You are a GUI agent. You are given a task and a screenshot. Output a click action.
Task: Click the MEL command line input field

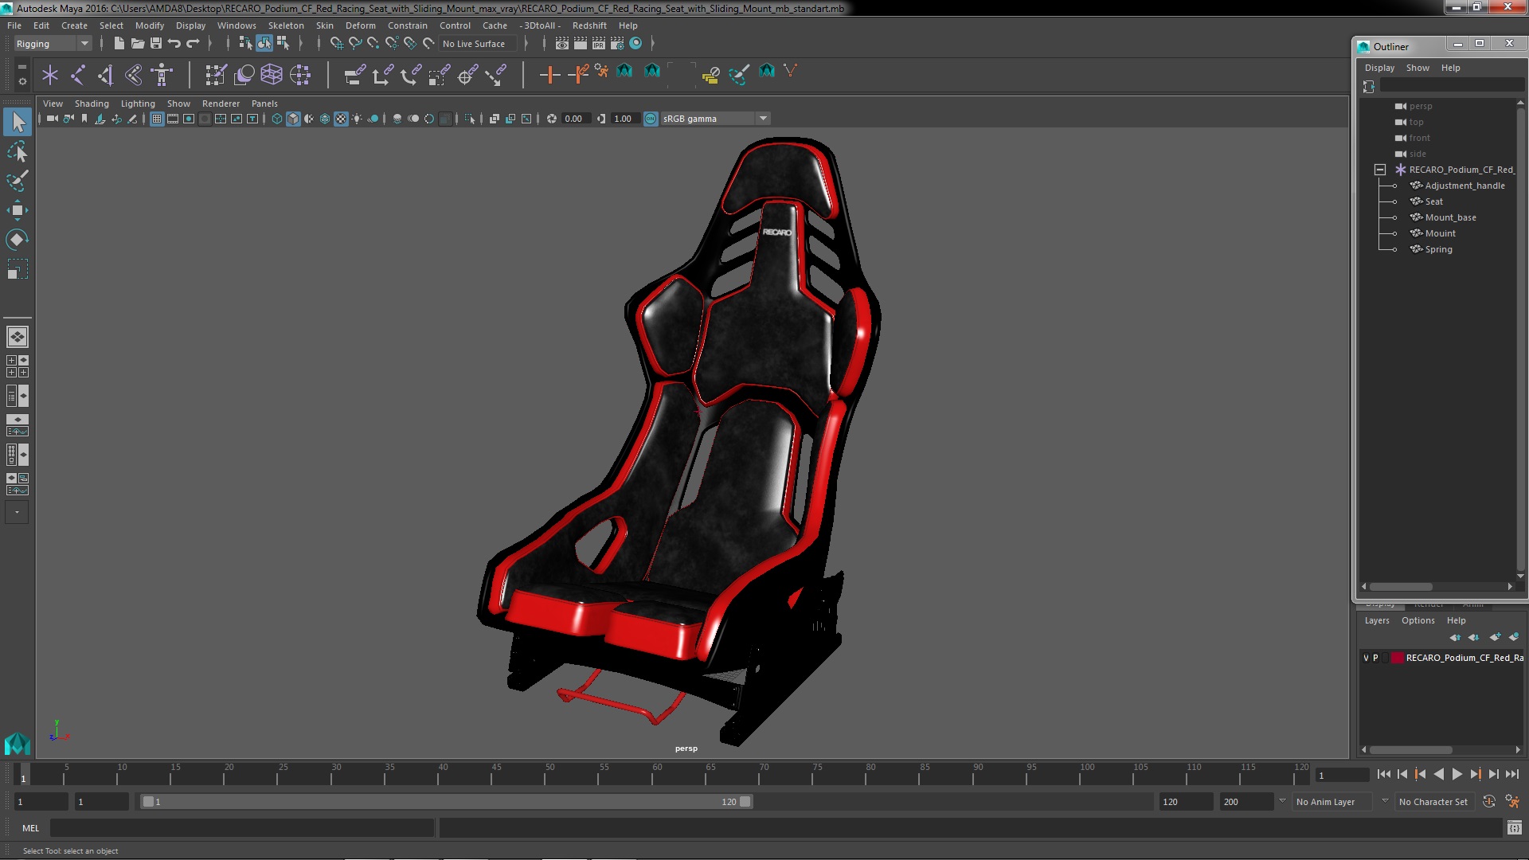(x=242, y=828)
